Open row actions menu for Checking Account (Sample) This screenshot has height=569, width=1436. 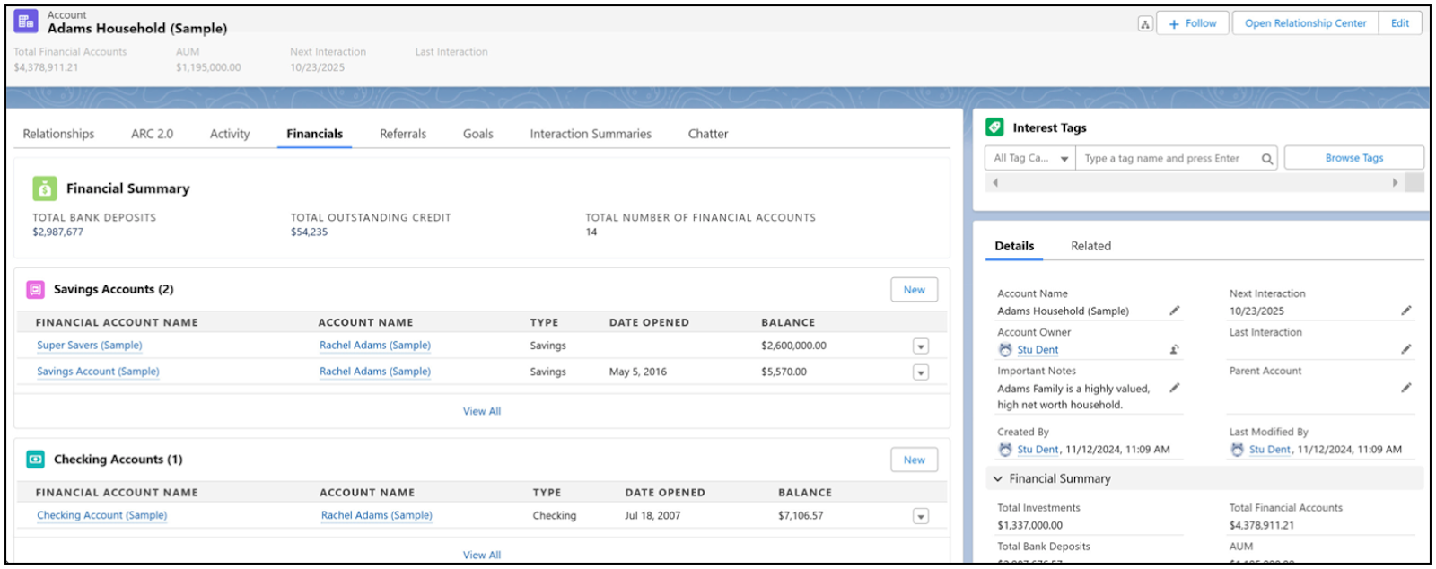coord(920,516)
